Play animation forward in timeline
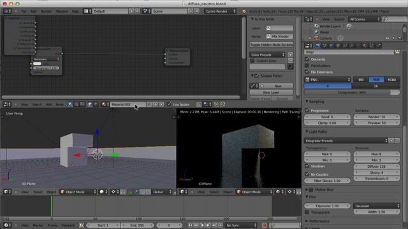Screen dimensions: 408x229 tap(208, 225)
